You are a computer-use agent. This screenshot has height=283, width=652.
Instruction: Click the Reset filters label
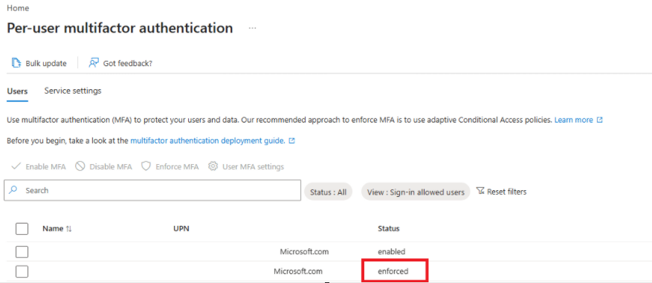coord(507,192)
